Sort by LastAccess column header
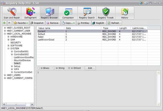 tap(139, 28)
